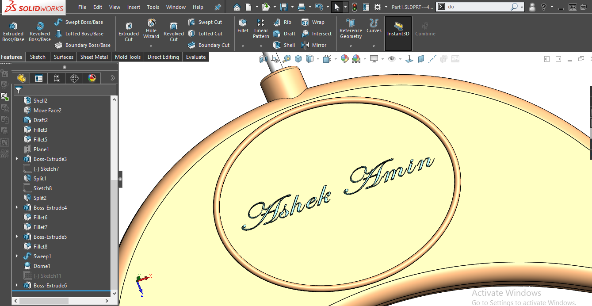
Task: Choose the Lofted Boss/Base command
Action: pos(79,34)
